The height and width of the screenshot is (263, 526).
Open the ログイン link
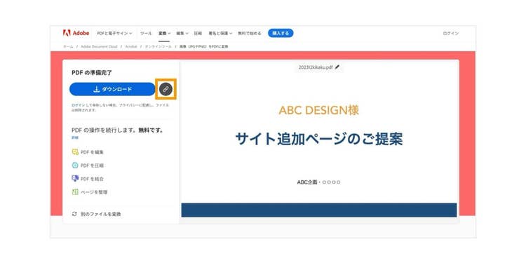450,33
